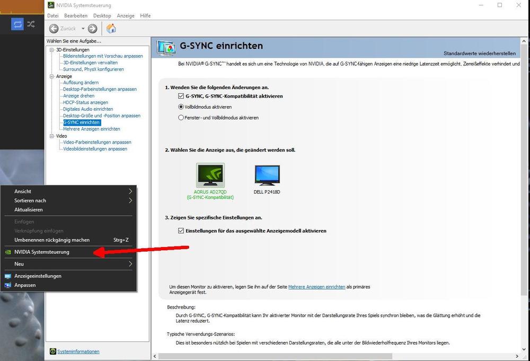Image resolution: width=530 pixels, height=361 pixels.
Task: Select the DELL P2418D monitor icon
Action: pos(267,175)
